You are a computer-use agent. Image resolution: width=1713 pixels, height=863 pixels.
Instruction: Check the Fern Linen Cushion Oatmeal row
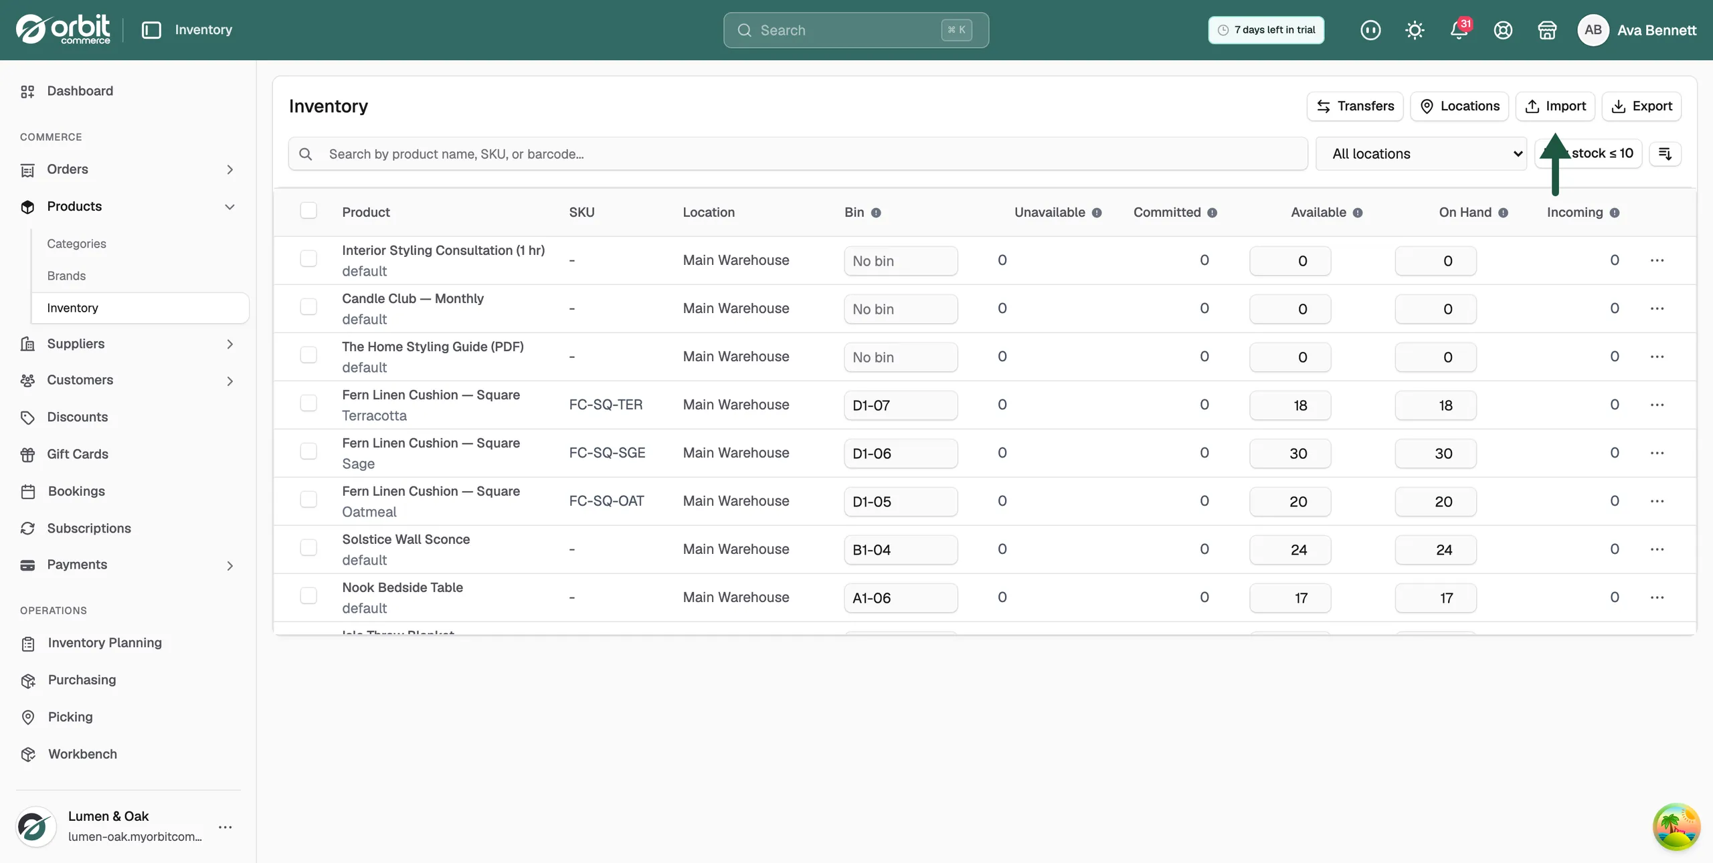[x=308, y=499]
